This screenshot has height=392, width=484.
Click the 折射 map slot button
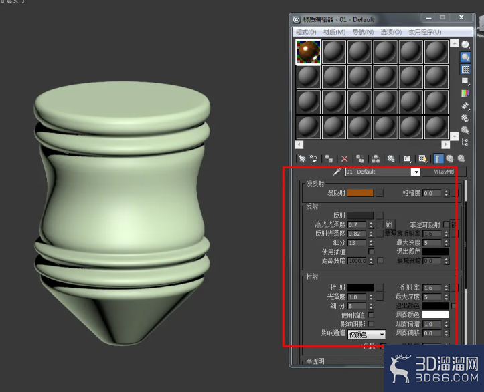point(380,288)
